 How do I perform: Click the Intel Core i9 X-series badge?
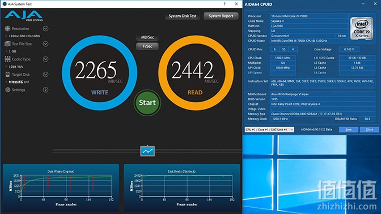click(x=362, y=28)
